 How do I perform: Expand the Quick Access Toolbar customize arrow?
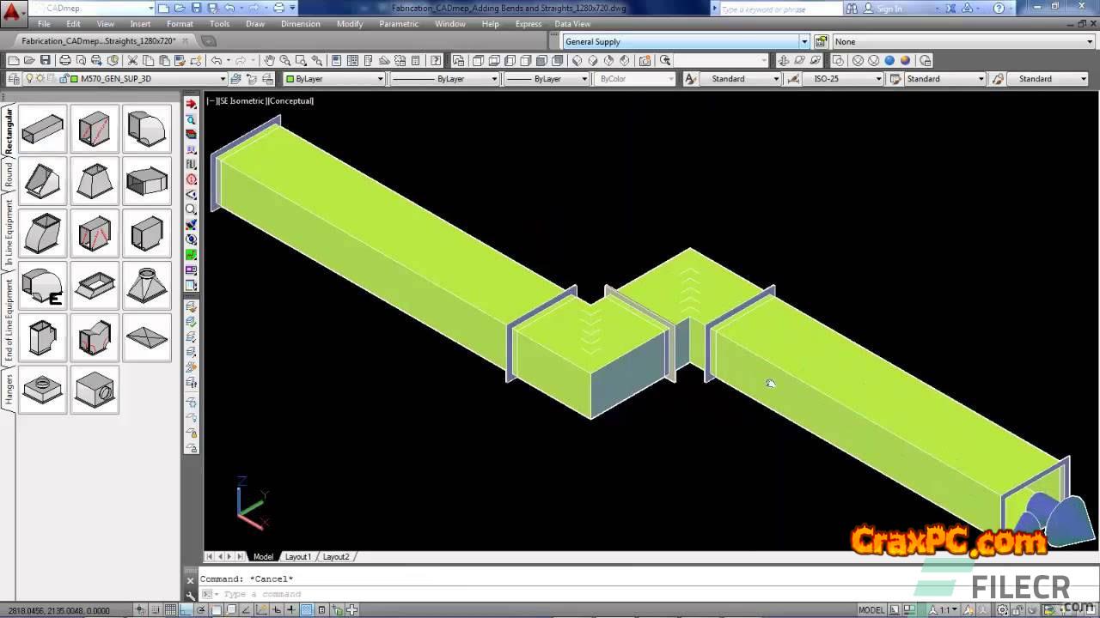[x=293, y=8]
